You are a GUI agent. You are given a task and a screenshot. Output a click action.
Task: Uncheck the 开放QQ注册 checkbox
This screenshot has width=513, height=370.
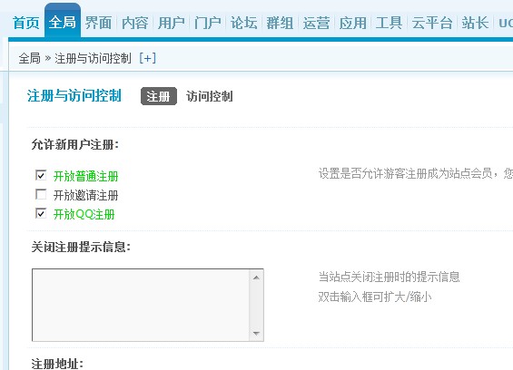[x=41, y=213]
